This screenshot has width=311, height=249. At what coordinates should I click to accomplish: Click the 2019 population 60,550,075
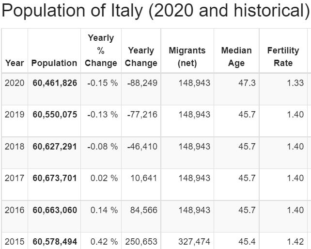click(55, 115)
